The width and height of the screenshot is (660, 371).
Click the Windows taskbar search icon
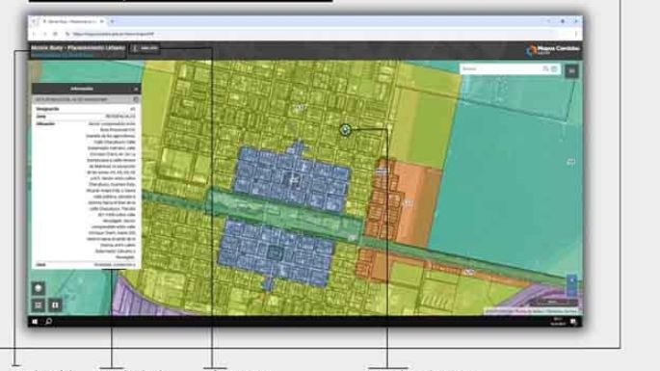[48, 322]
